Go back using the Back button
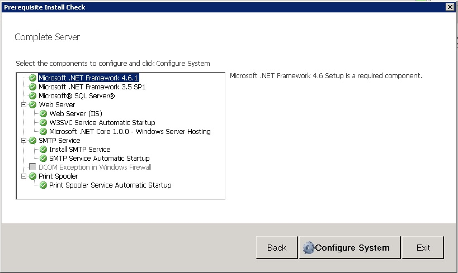 (277, 248)
